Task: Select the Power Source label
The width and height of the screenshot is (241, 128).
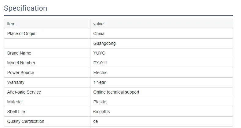Action: 21,73
